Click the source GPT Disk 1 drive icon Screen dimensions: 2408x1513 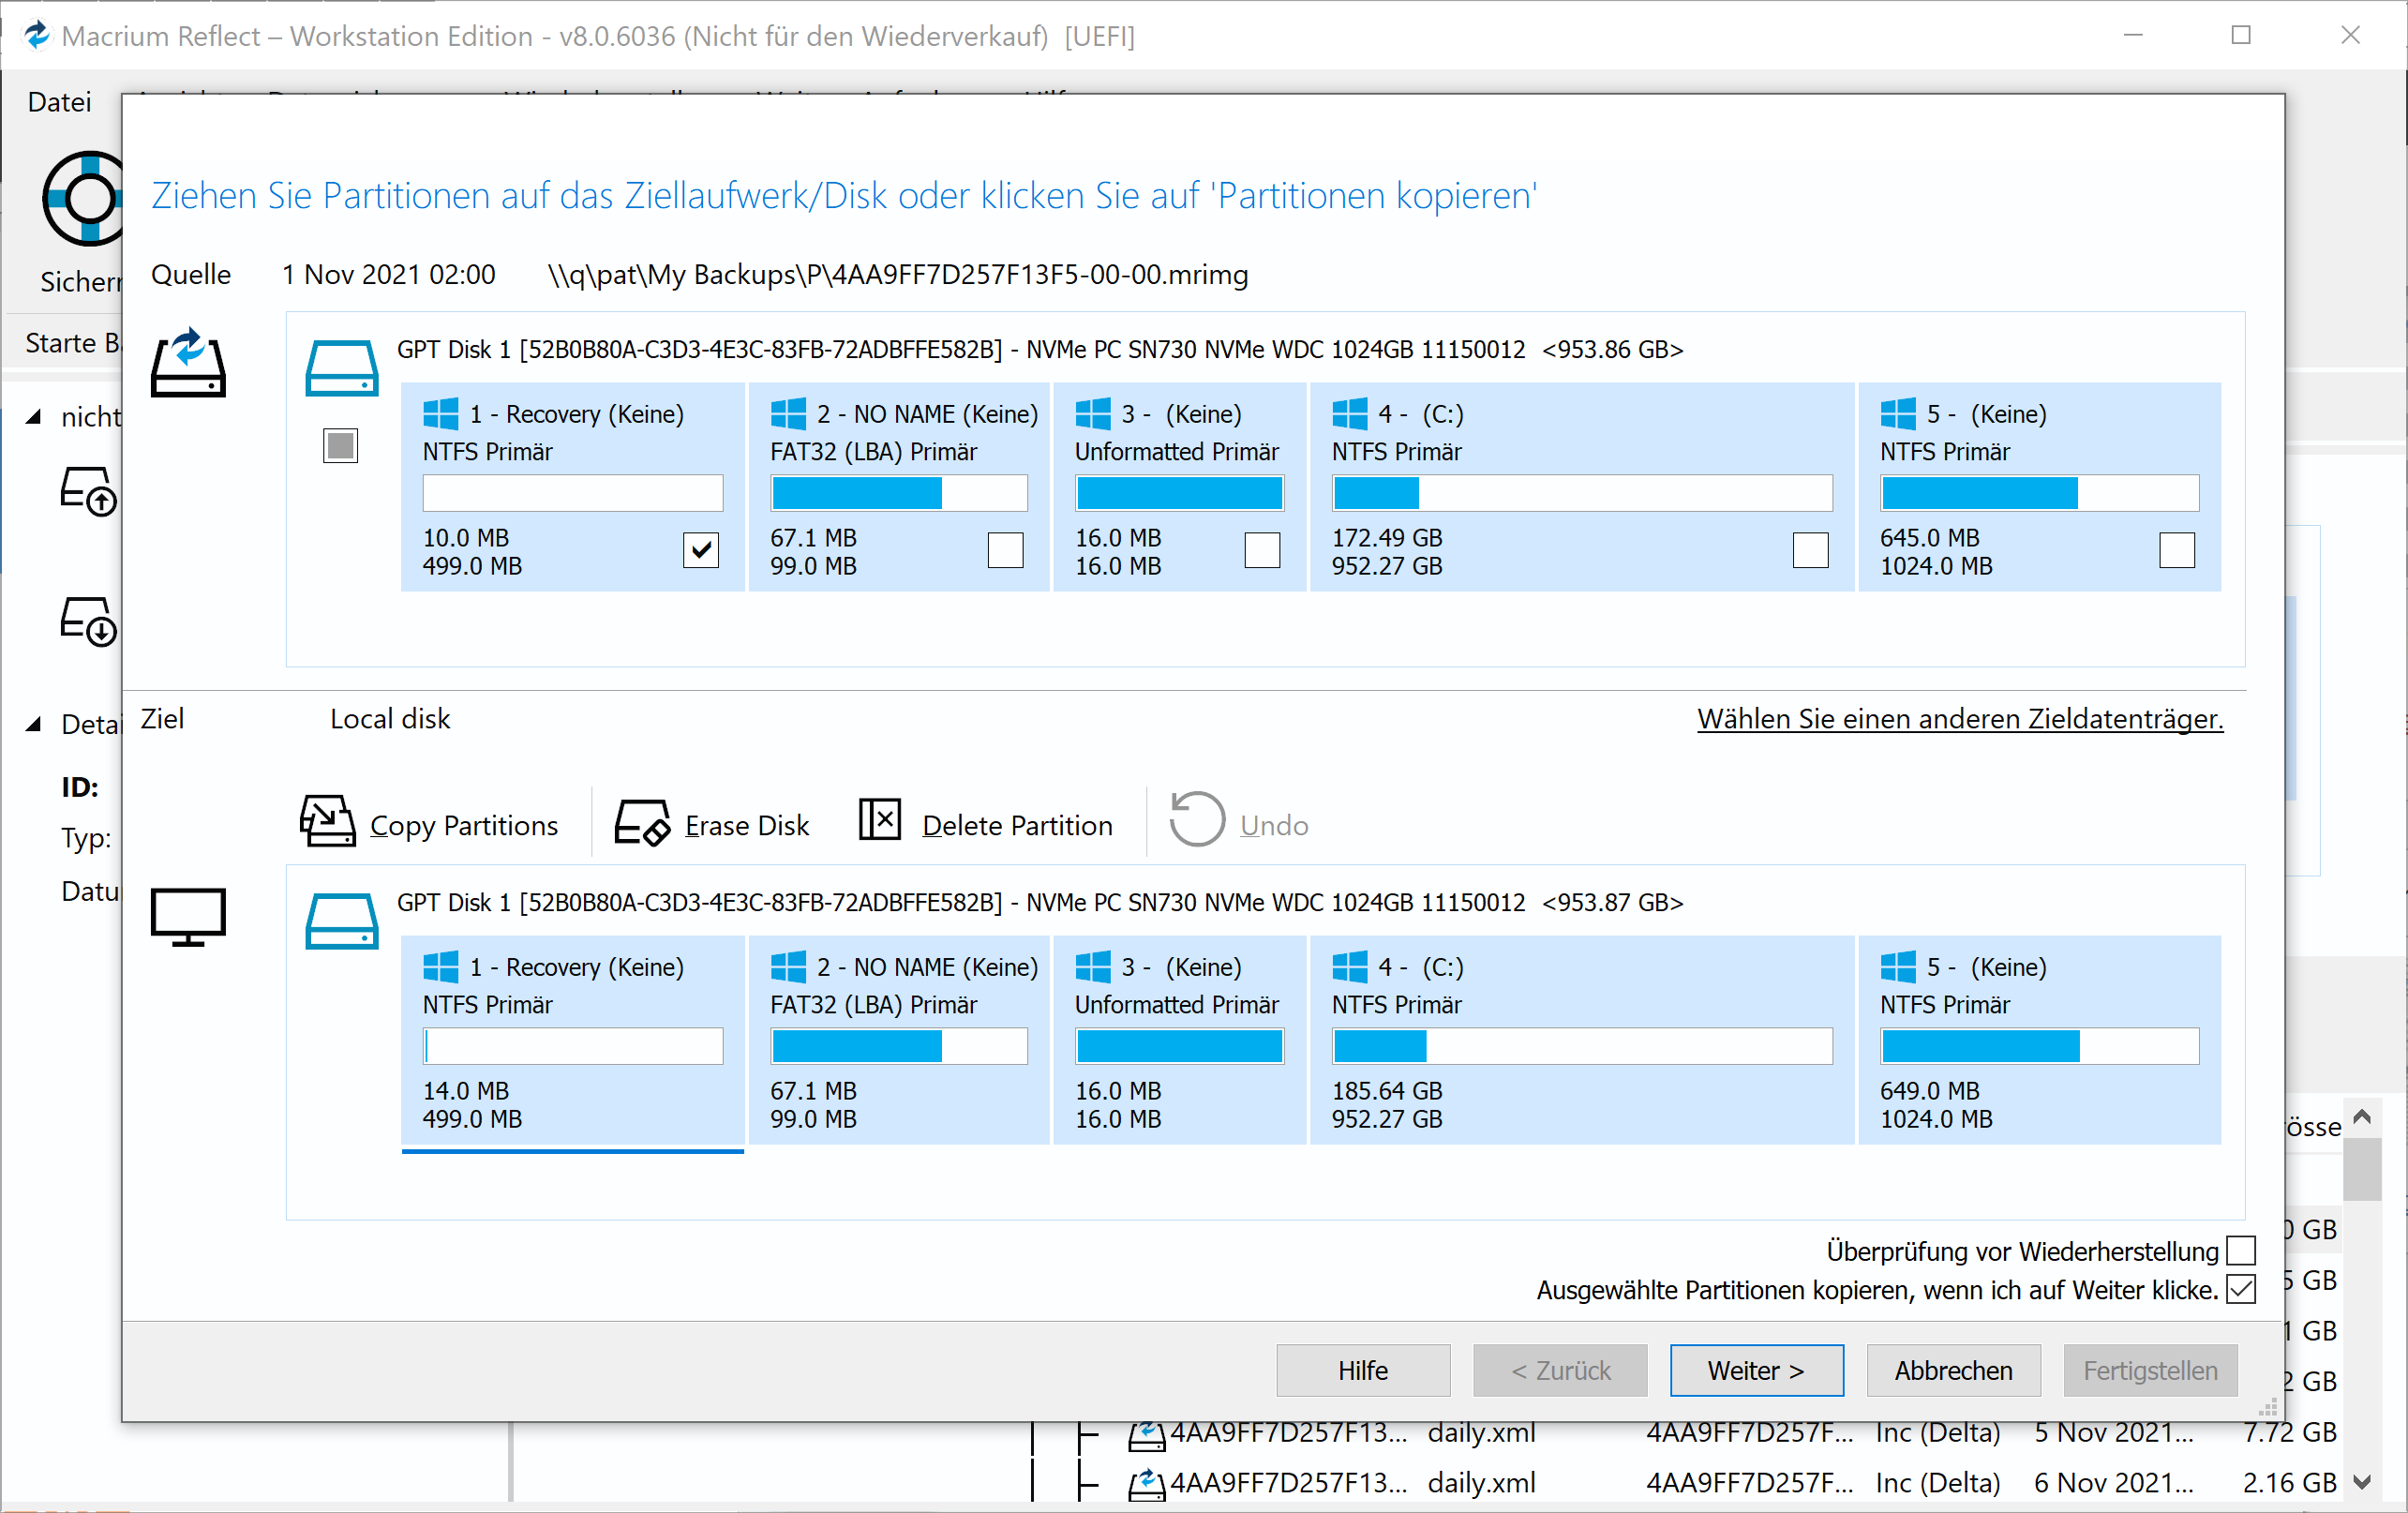click(x=341, y=367)
